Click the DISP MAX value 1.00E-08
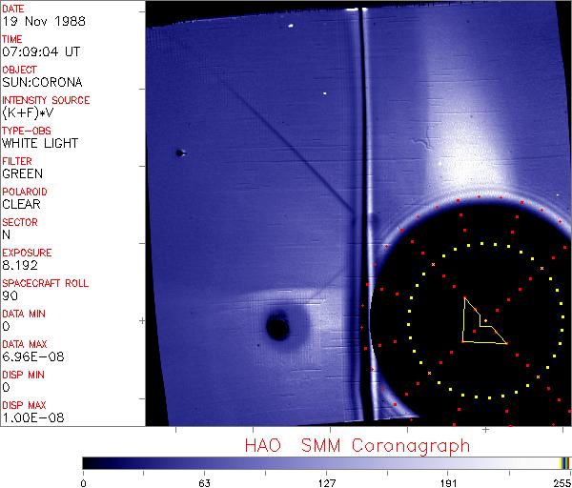572x488 pixels. point(29,417)
